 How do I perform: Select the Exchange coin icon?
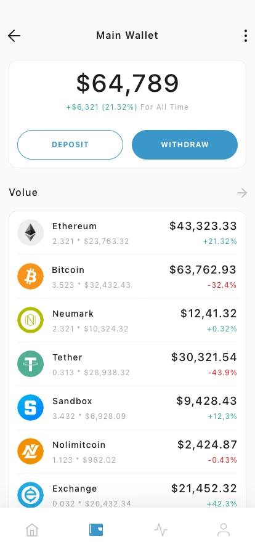[31, 495]
